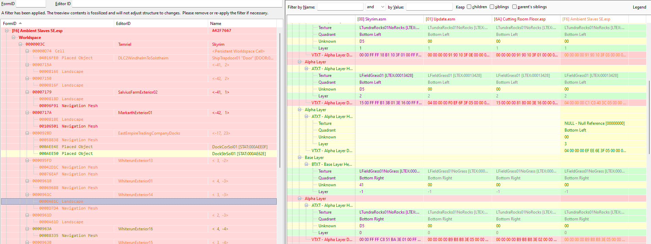Click the Legend button
Image resolution: width=651 pixels, height=244 pixels.
coord(639,7)
